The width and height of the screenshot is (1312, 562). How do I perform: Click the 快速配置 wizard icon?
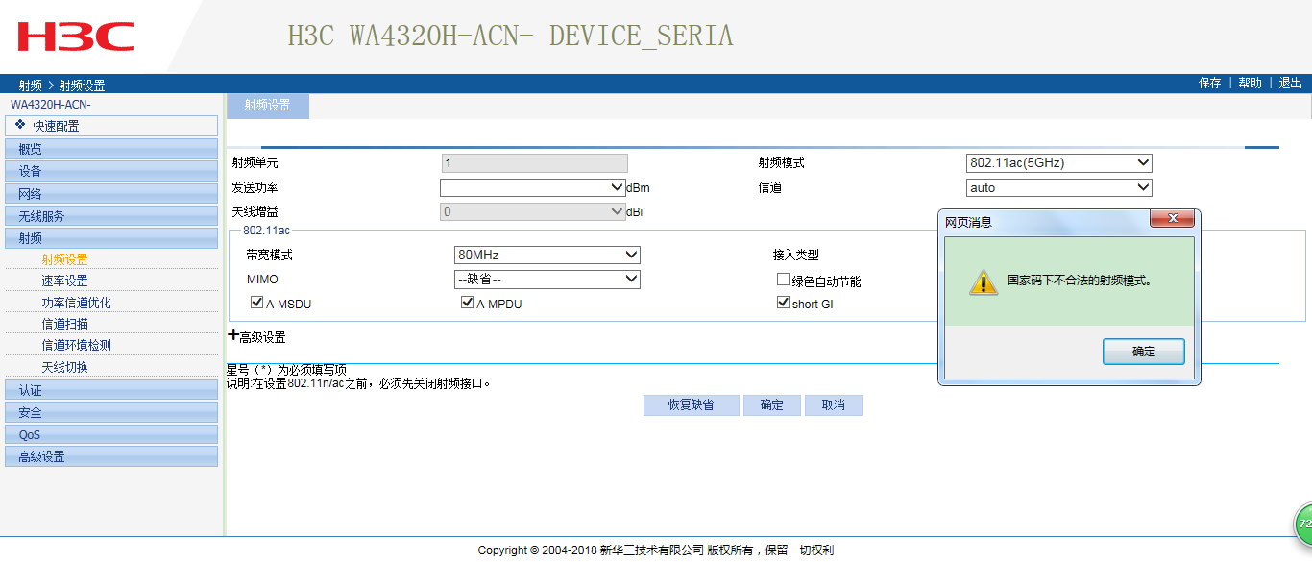point(20,125)
